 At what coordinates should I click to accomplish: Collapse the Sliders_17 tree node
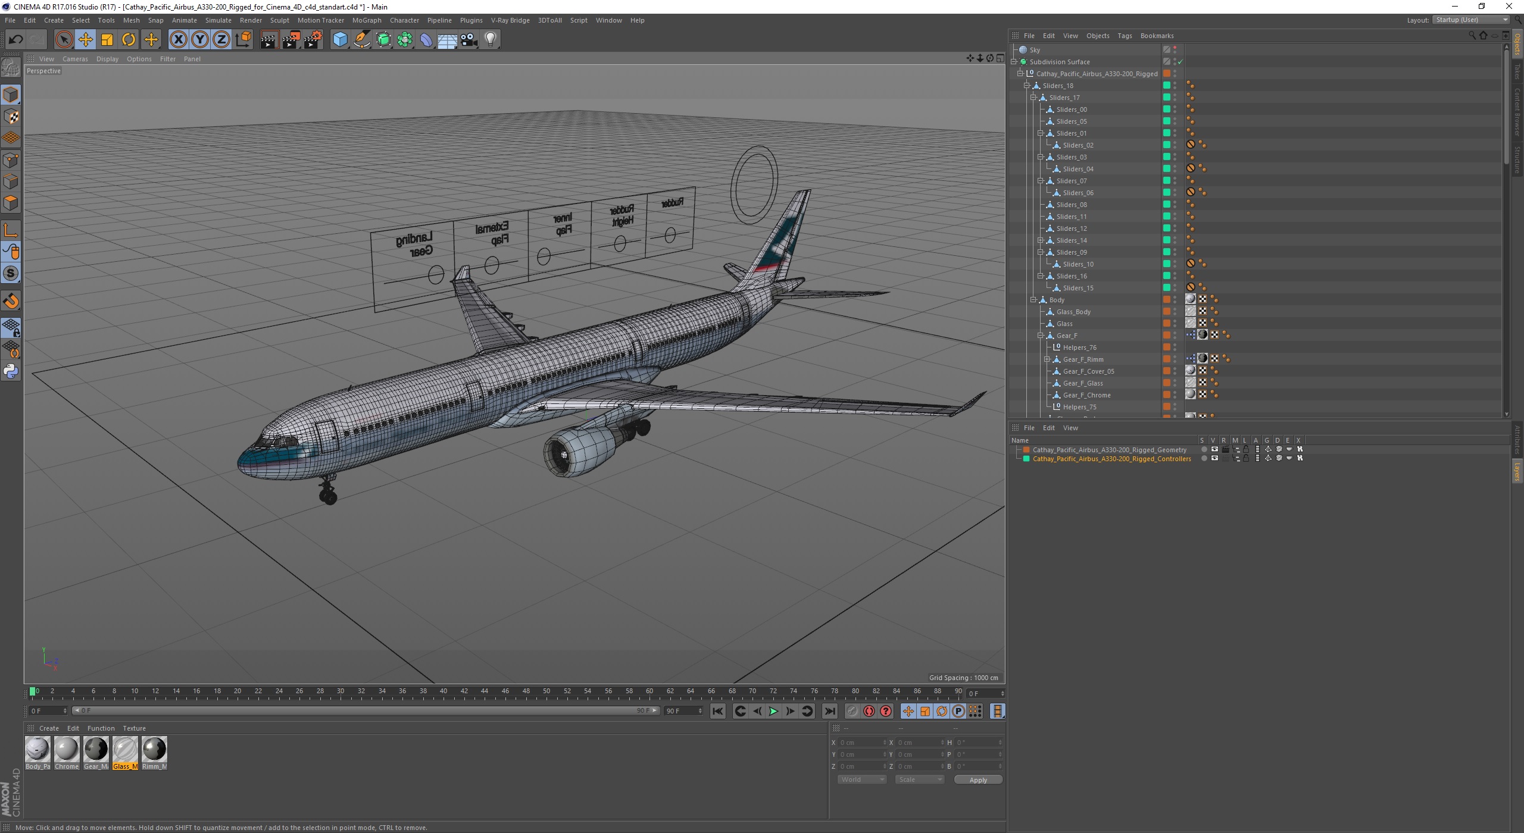click(1033, 98)
